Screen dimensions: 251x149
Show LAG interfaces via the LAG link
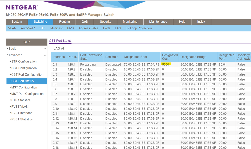pos(57,48)
